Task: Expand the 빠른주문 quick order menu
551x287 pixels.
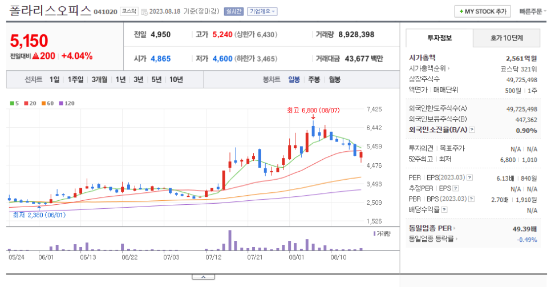Action: (532, 11)
